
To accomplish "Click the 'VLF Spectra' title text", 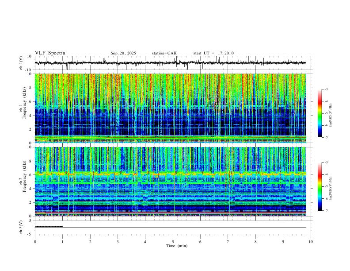I will [x=50, y=53].
